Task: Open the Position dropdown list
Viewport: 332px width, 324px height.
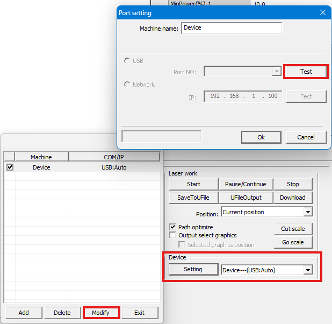Action: (307, 212)
